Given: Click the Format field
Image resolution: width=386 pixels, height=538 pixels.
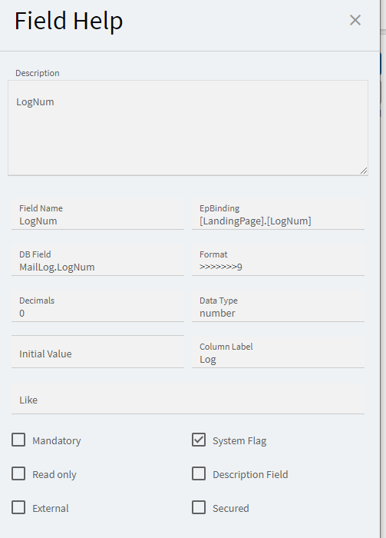Looking at the screenshot, I should tap(278, 260).
